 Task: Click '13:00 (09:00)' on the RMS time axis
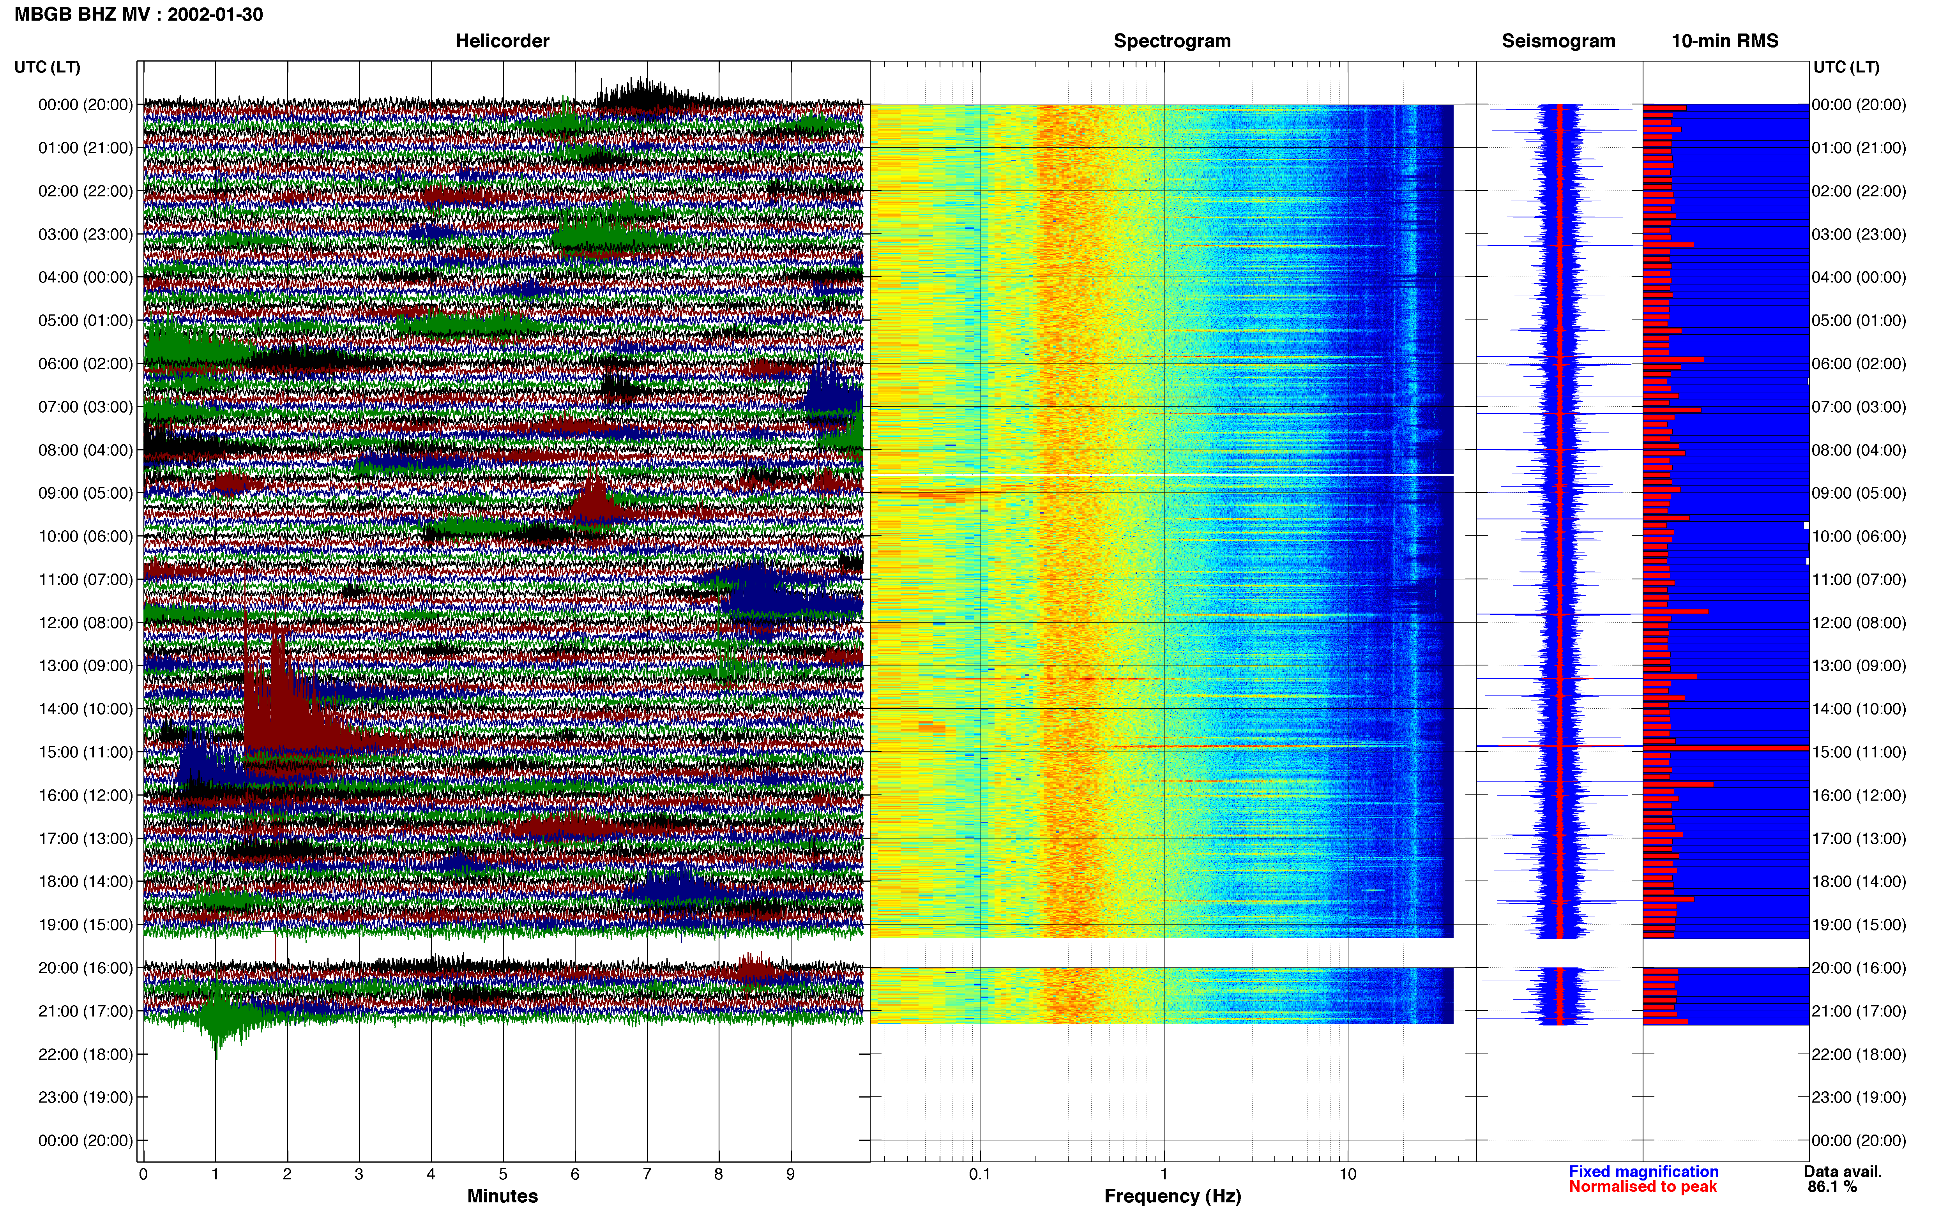pyautogui.click(x=1859, y=666)
